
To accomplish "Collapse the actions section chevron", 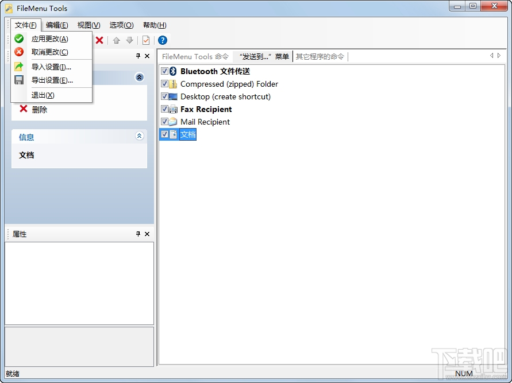I will click(x=140, y=78).
